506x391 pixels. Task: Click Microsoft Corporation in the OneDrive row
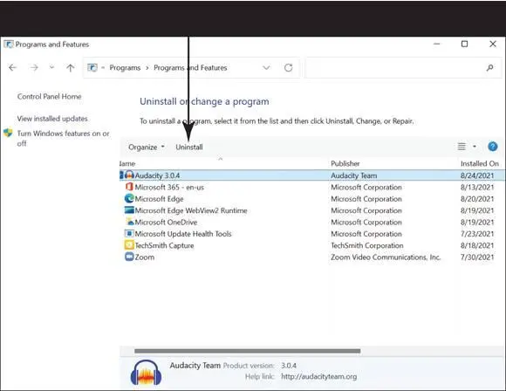pyautogui.click(x=366, y=223)
